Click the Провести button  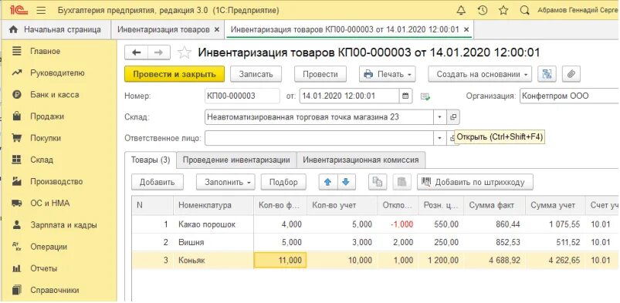click(320, 74)
